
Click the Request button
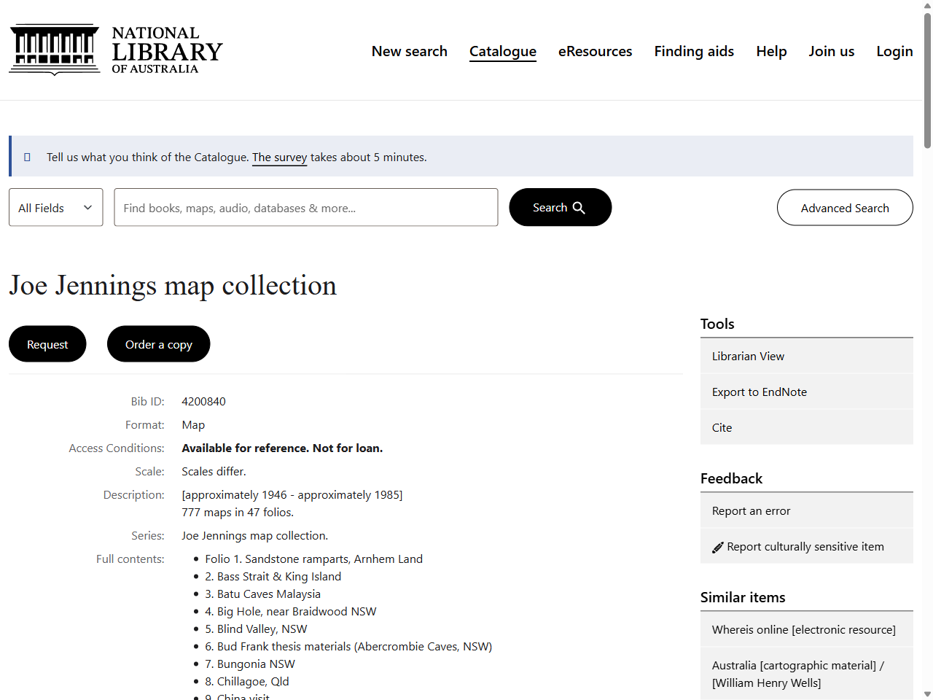47,343
